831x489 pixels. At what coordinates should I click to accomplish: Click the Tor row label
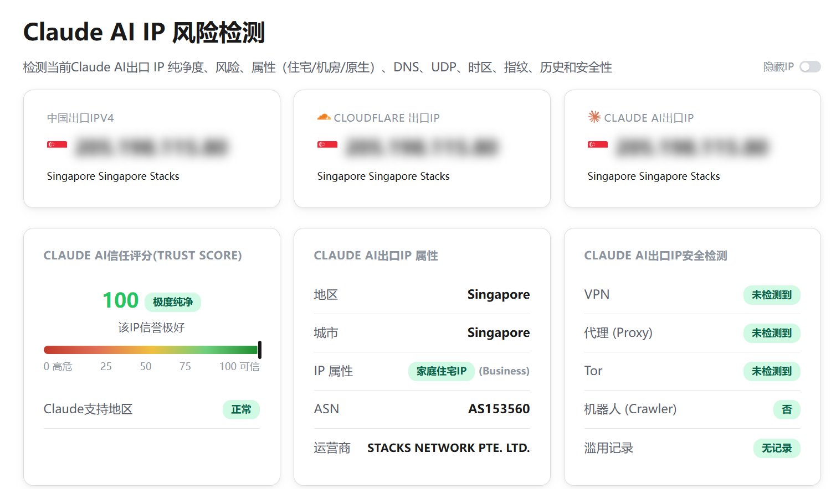[593, 371]
